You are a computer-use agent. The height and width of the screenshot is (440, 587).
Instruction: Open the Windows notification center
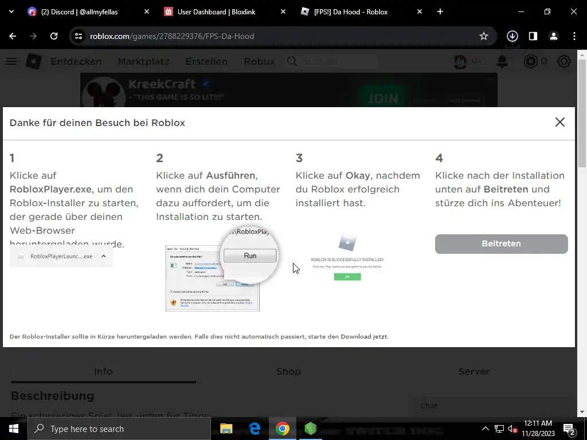tap(569, 429)
